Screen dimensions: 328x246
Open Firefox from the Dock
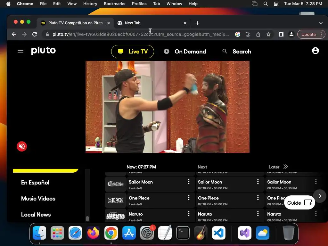[x=93, y=233]
